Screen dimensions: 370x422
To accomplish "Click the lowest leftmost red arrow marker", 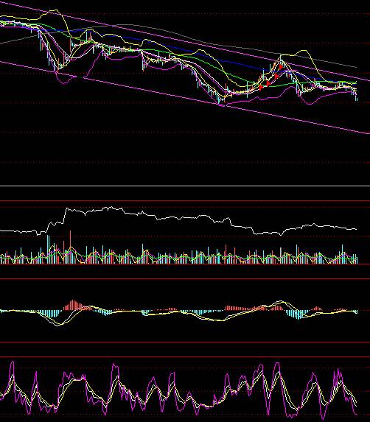I will point(260,87).
